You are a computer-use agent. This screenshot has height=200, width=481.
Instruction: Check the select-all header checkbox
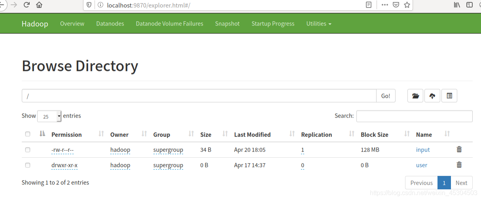(x=28, y=134)
